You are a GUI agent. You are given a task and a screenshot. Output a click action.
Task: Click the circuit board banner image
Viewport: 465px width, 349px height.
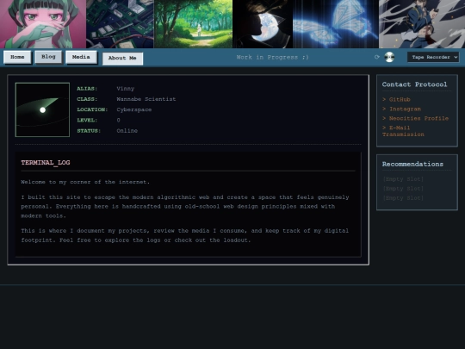click(x=120, y=24)
